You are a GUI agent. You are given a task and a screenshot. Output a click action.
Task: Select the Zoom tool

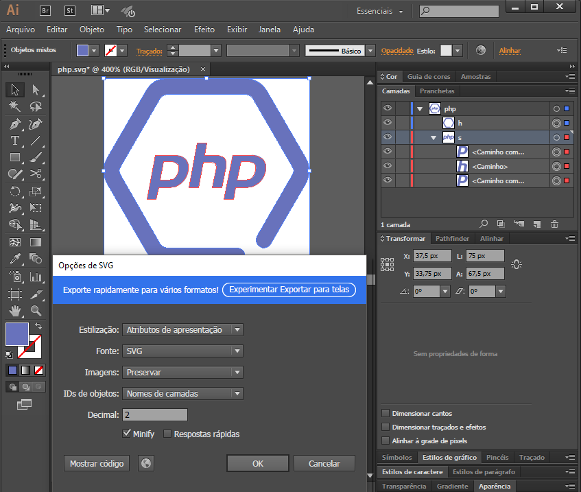tap(36, 311)
